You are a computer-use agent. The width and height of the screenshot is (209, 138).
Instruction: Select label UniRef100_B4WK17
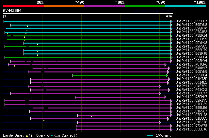[x=191, y=68]
